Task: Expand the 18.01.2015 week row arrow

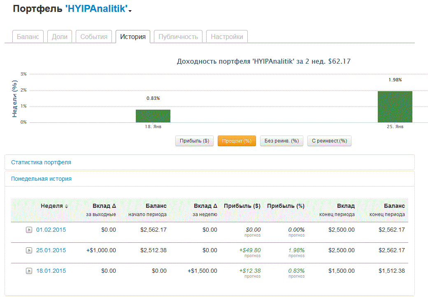Action: (29, 271)
